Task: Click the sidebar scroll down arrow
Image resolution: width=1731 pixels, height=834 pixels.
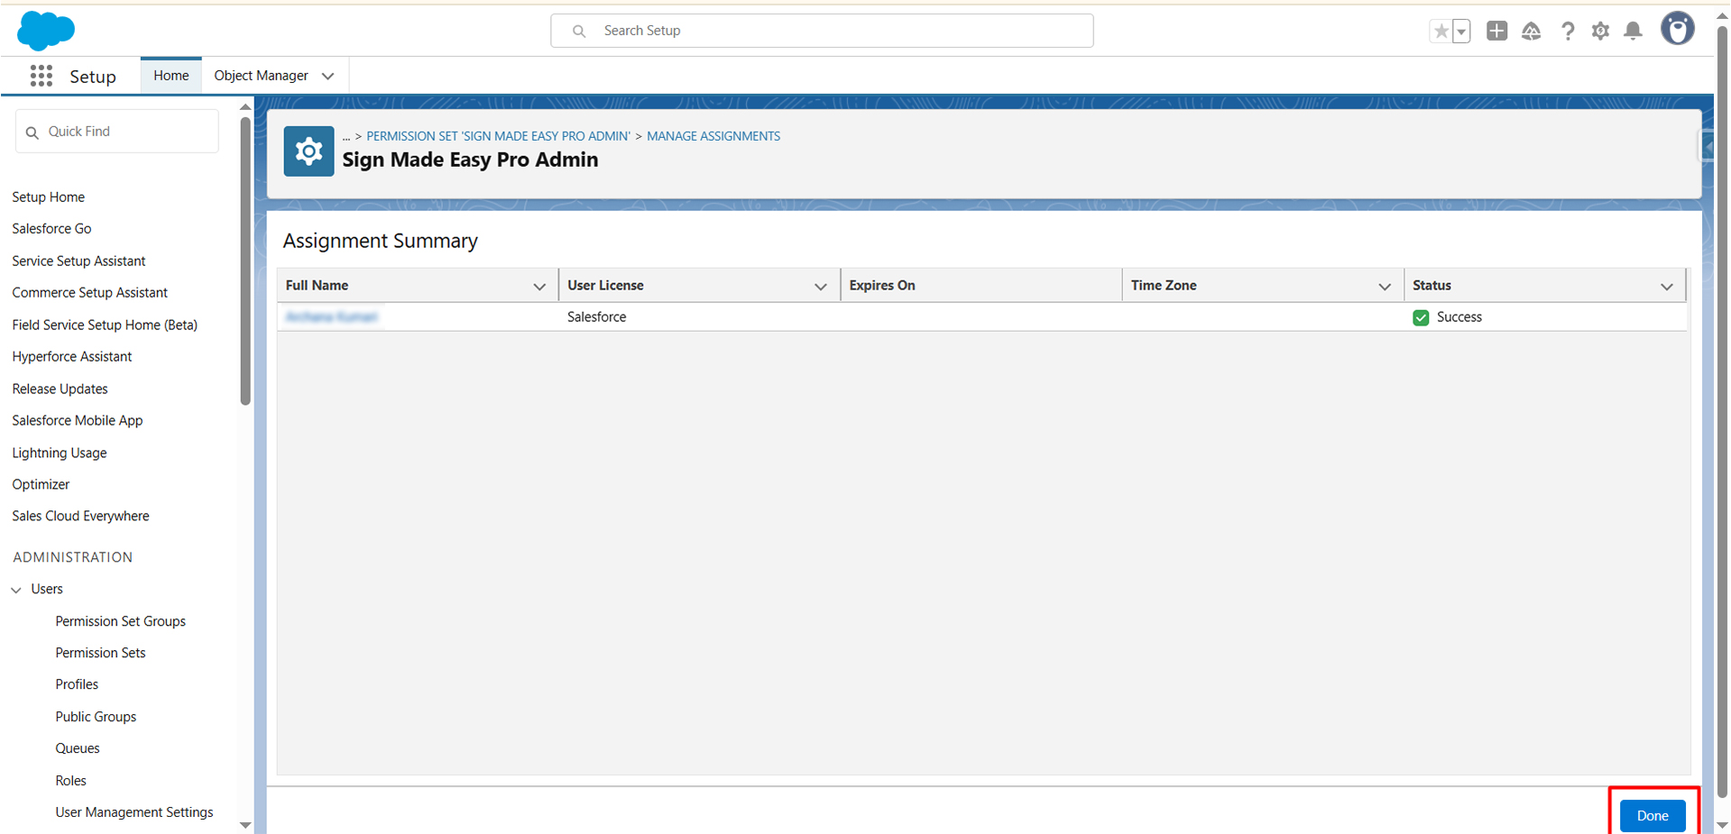Action: tap(245, 825)
